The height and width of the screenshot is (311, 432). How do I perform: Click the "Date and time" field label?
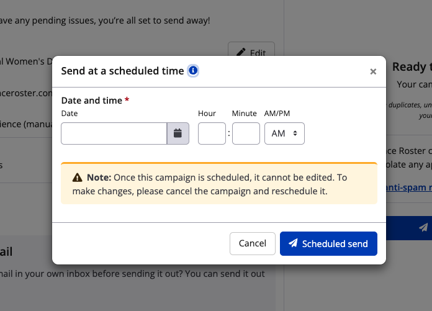[91, 100]
